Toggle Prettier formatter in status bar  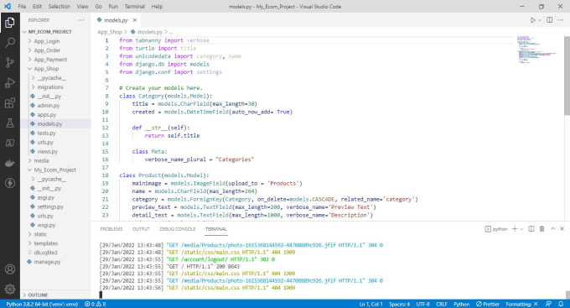(x=488, y=304)
